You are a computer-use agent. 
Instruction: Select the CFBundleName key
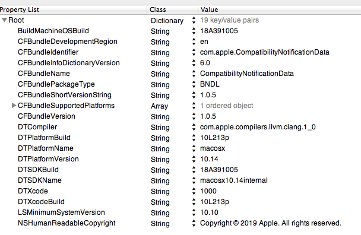point(44,74)
